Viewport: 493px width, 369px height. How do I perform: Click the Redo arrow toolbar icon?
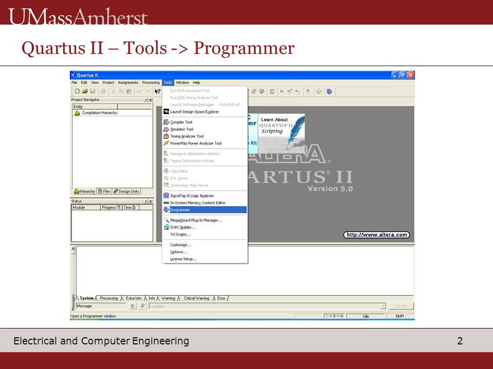coord(147,91)
